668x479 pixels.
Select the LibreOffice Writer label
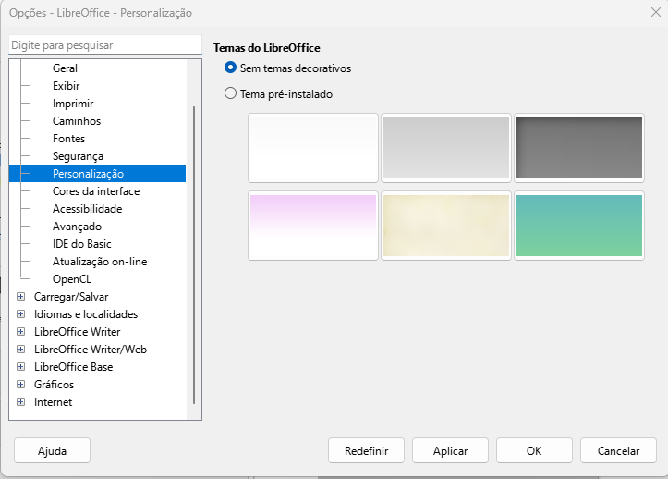pyautogui.click(x=77, y=331)
